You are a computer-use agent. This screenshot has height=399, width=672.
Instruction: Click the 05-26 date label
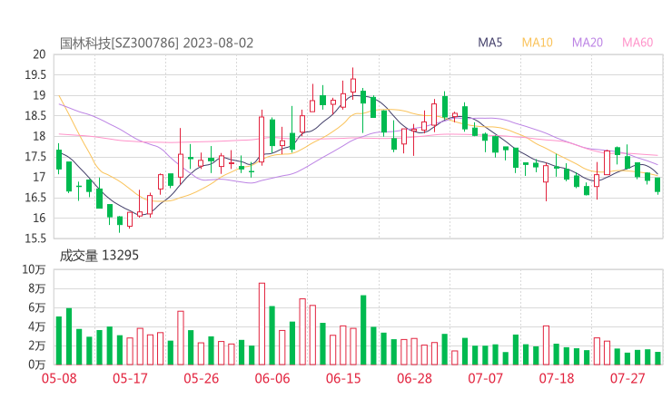click(x=202, y=378)
